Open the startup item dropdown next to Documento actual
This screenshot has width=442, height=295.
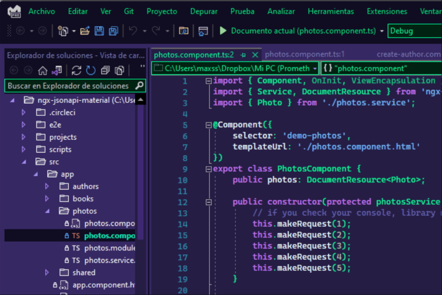tap(382, 31)
